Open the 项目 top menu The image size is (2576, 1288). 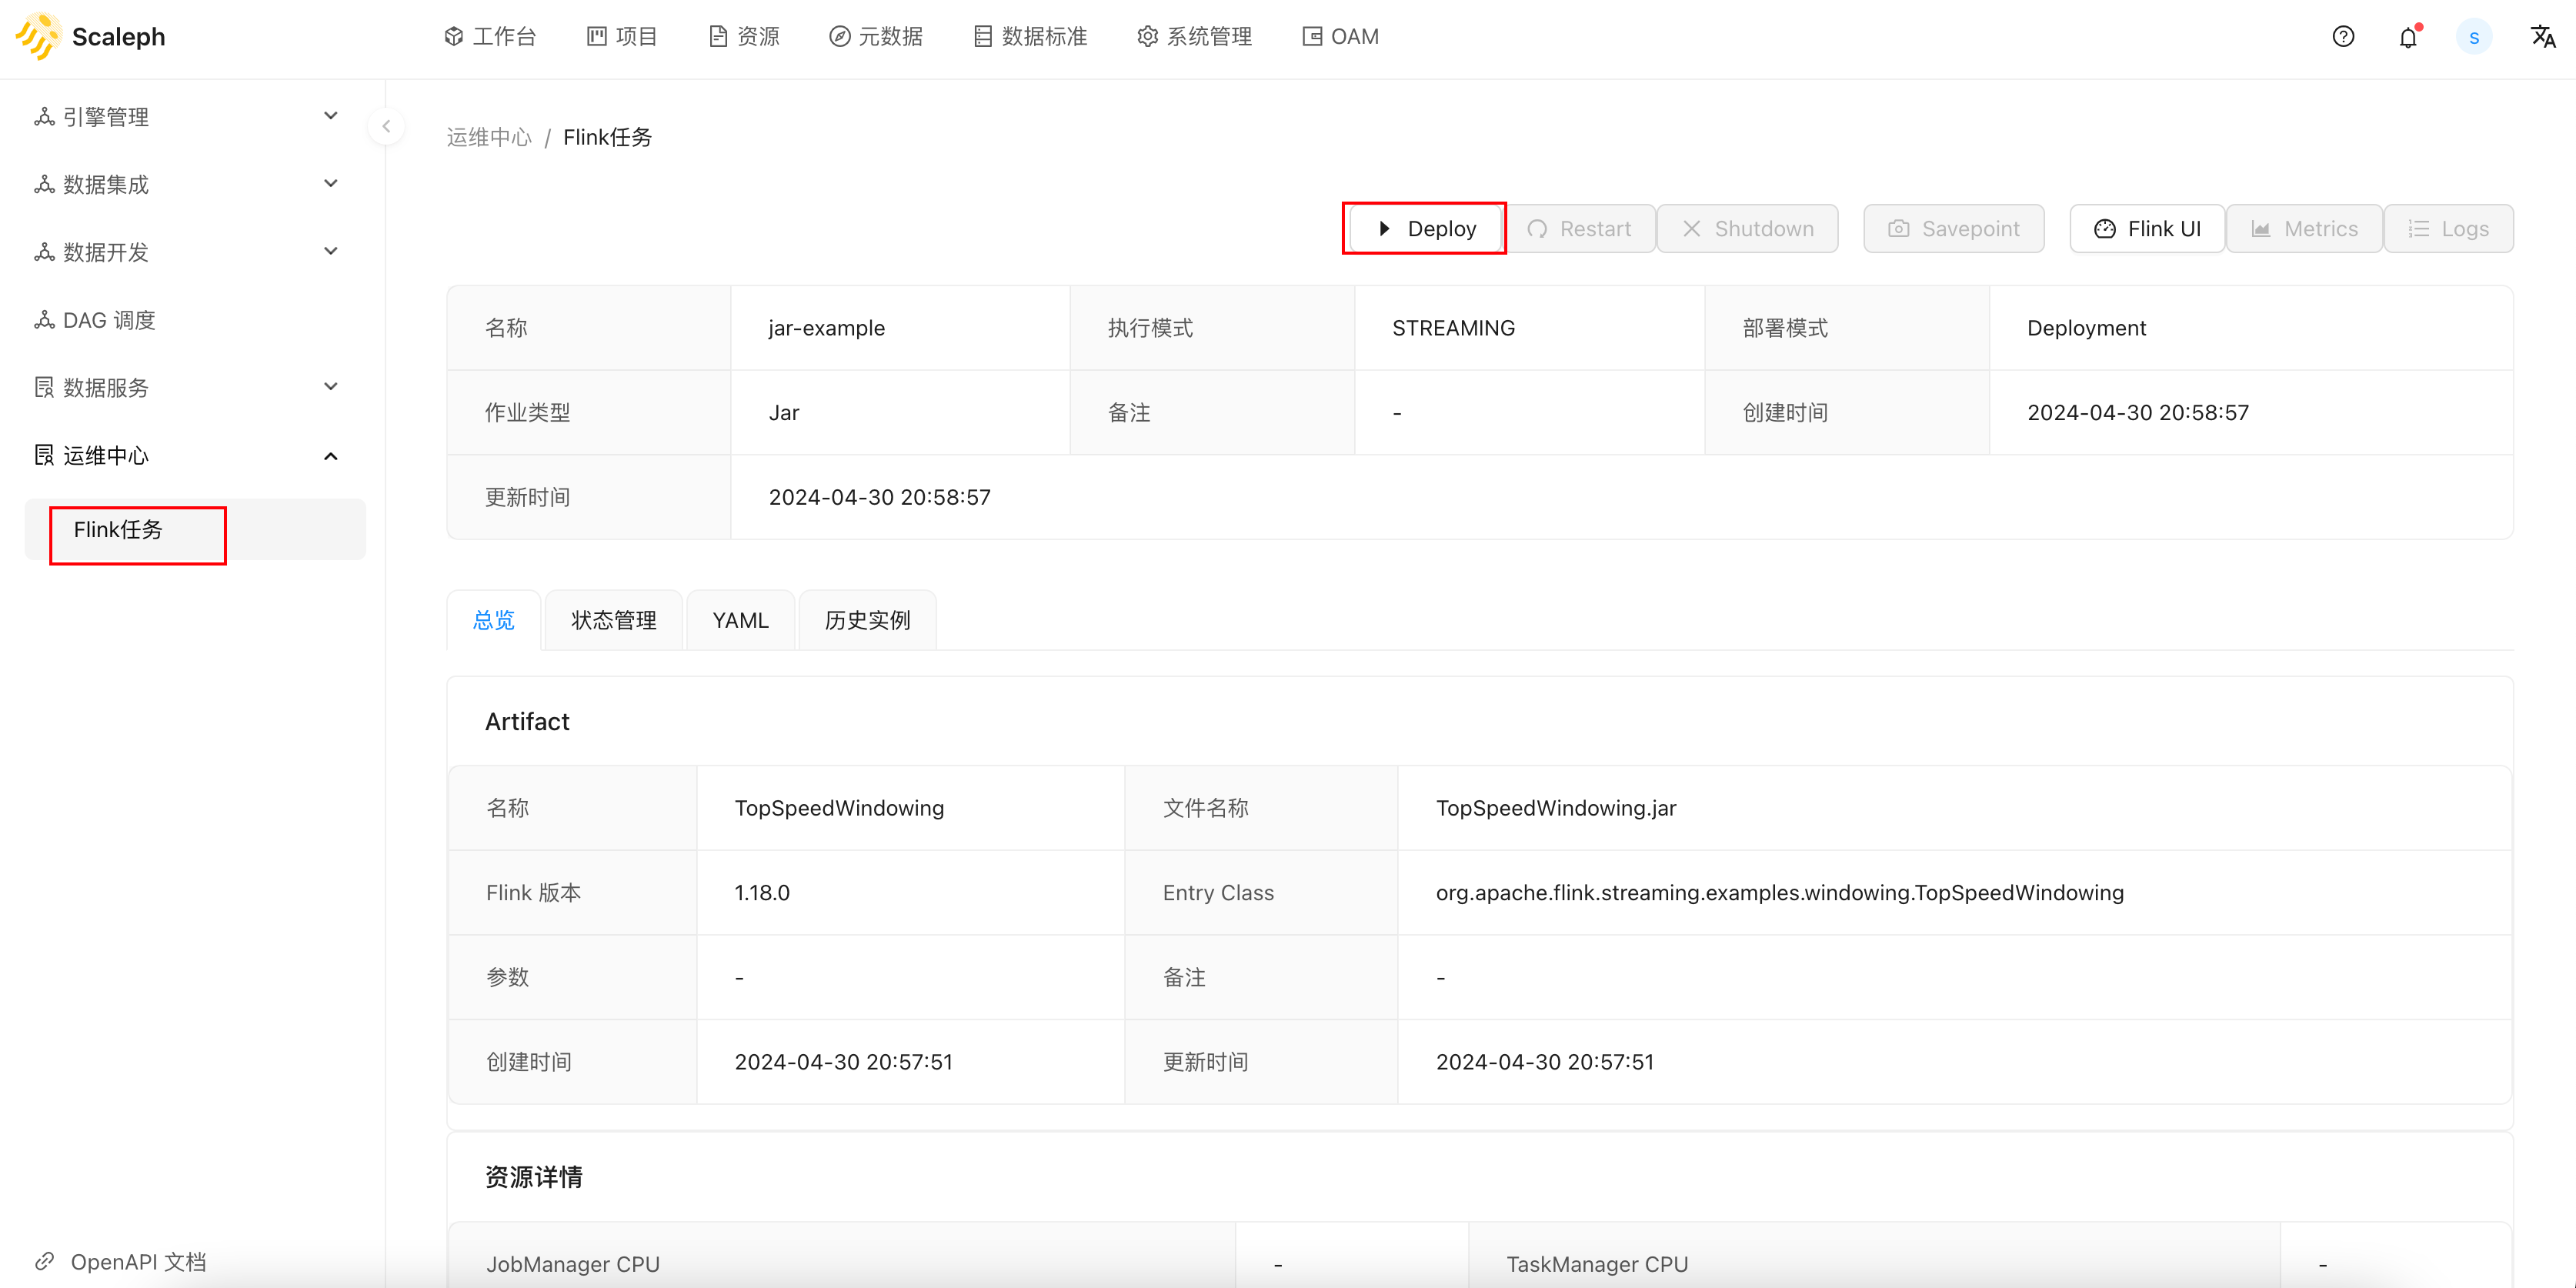[622, 37]
